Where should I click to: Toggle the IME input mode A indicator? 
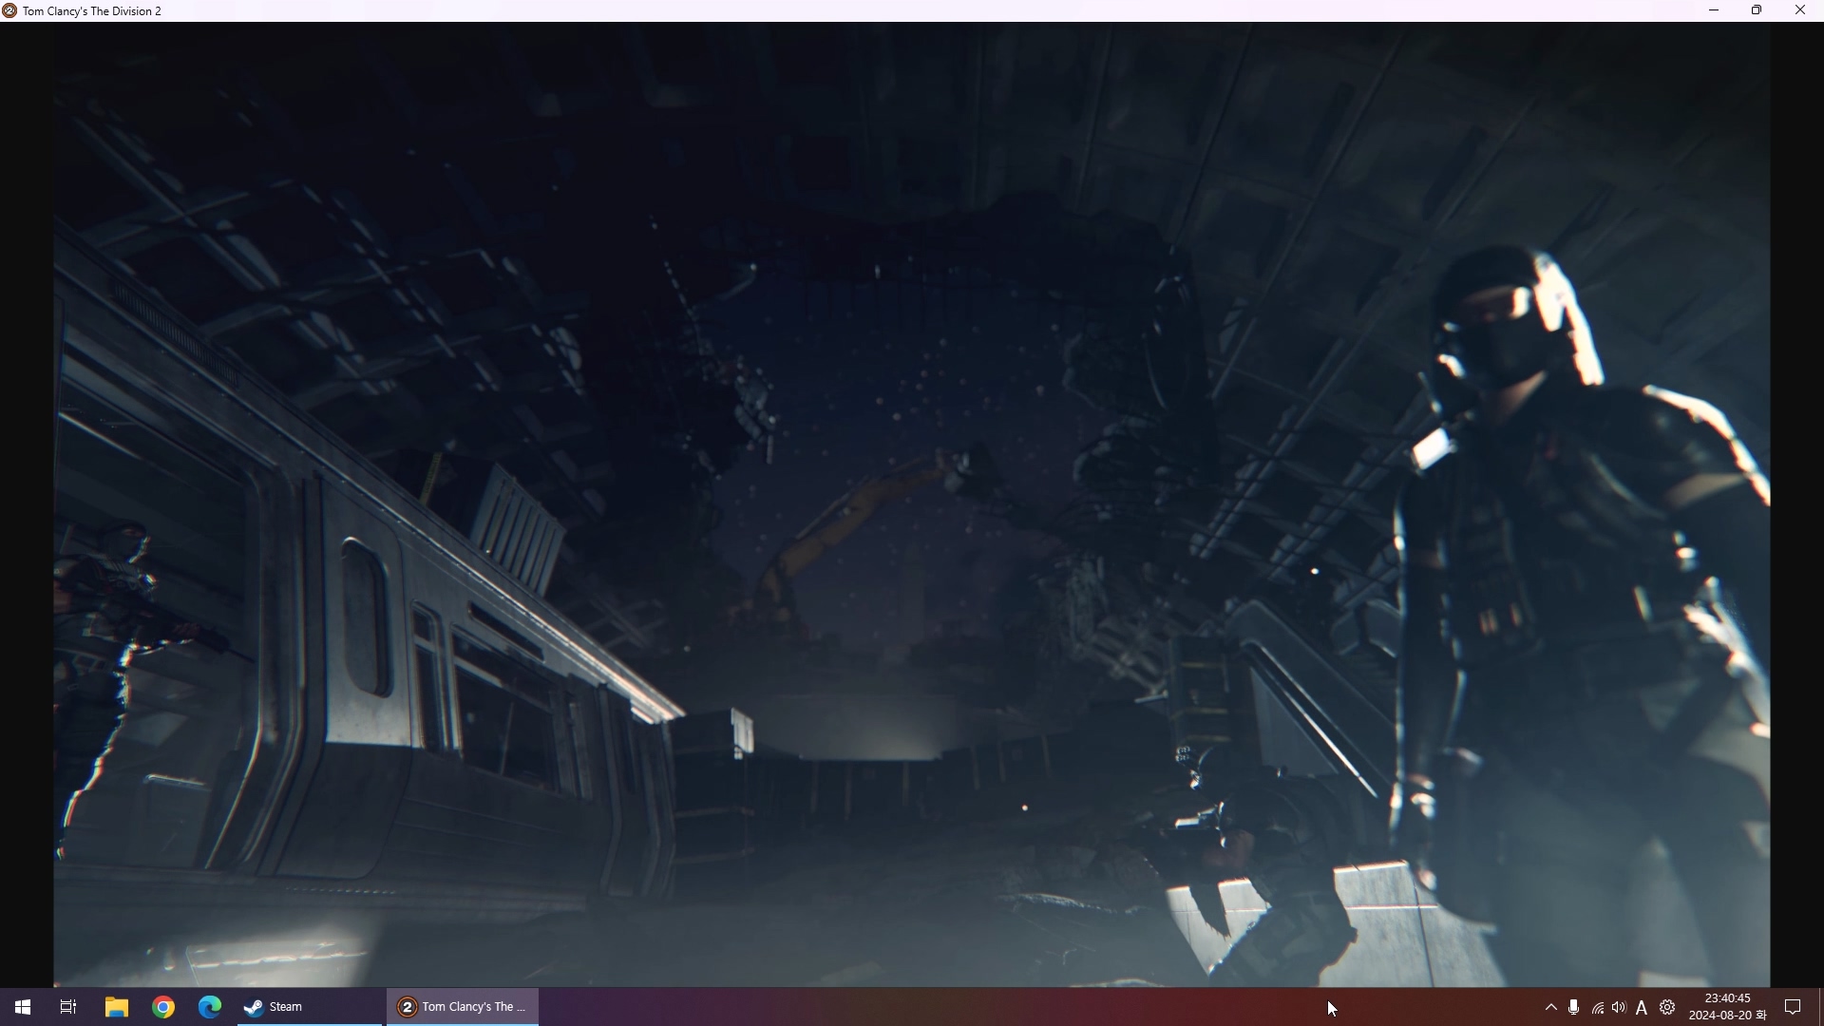[x=1643, y=1008]
